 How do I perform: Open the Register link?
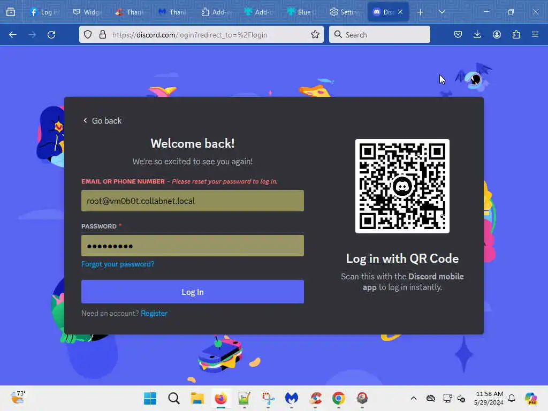[154, 313]
